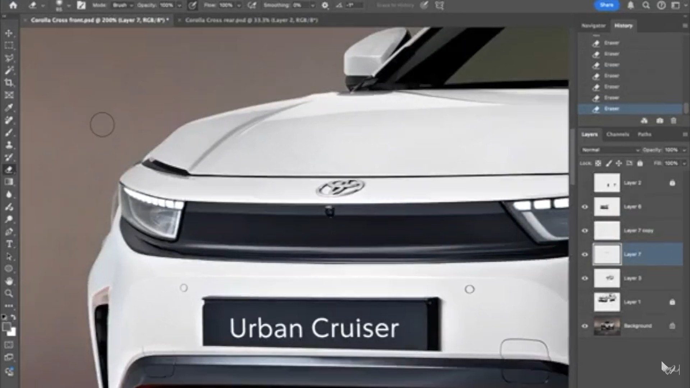Select the Zoom tool
690x388 pixels.
[x=9, y=294]
